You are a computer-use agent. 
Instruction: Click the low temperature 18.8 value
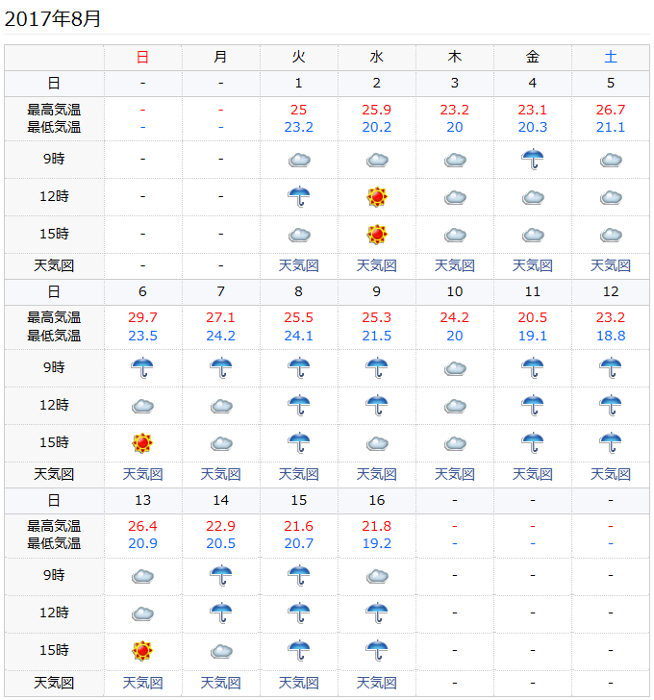coord(611,336)
